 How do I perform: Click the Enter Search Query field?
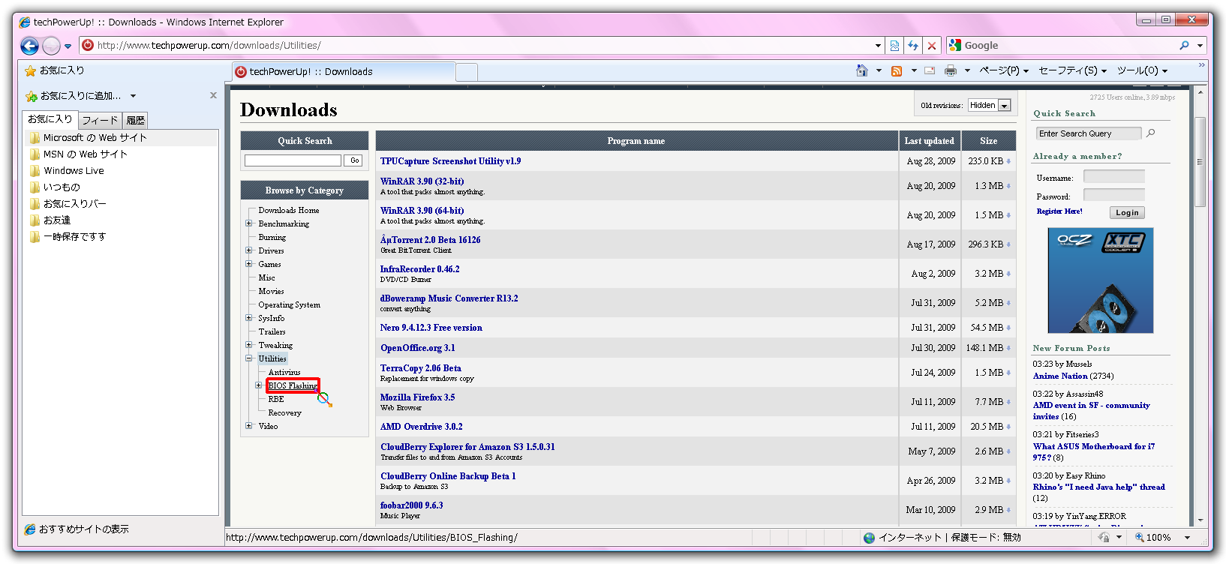(1089, 133)
